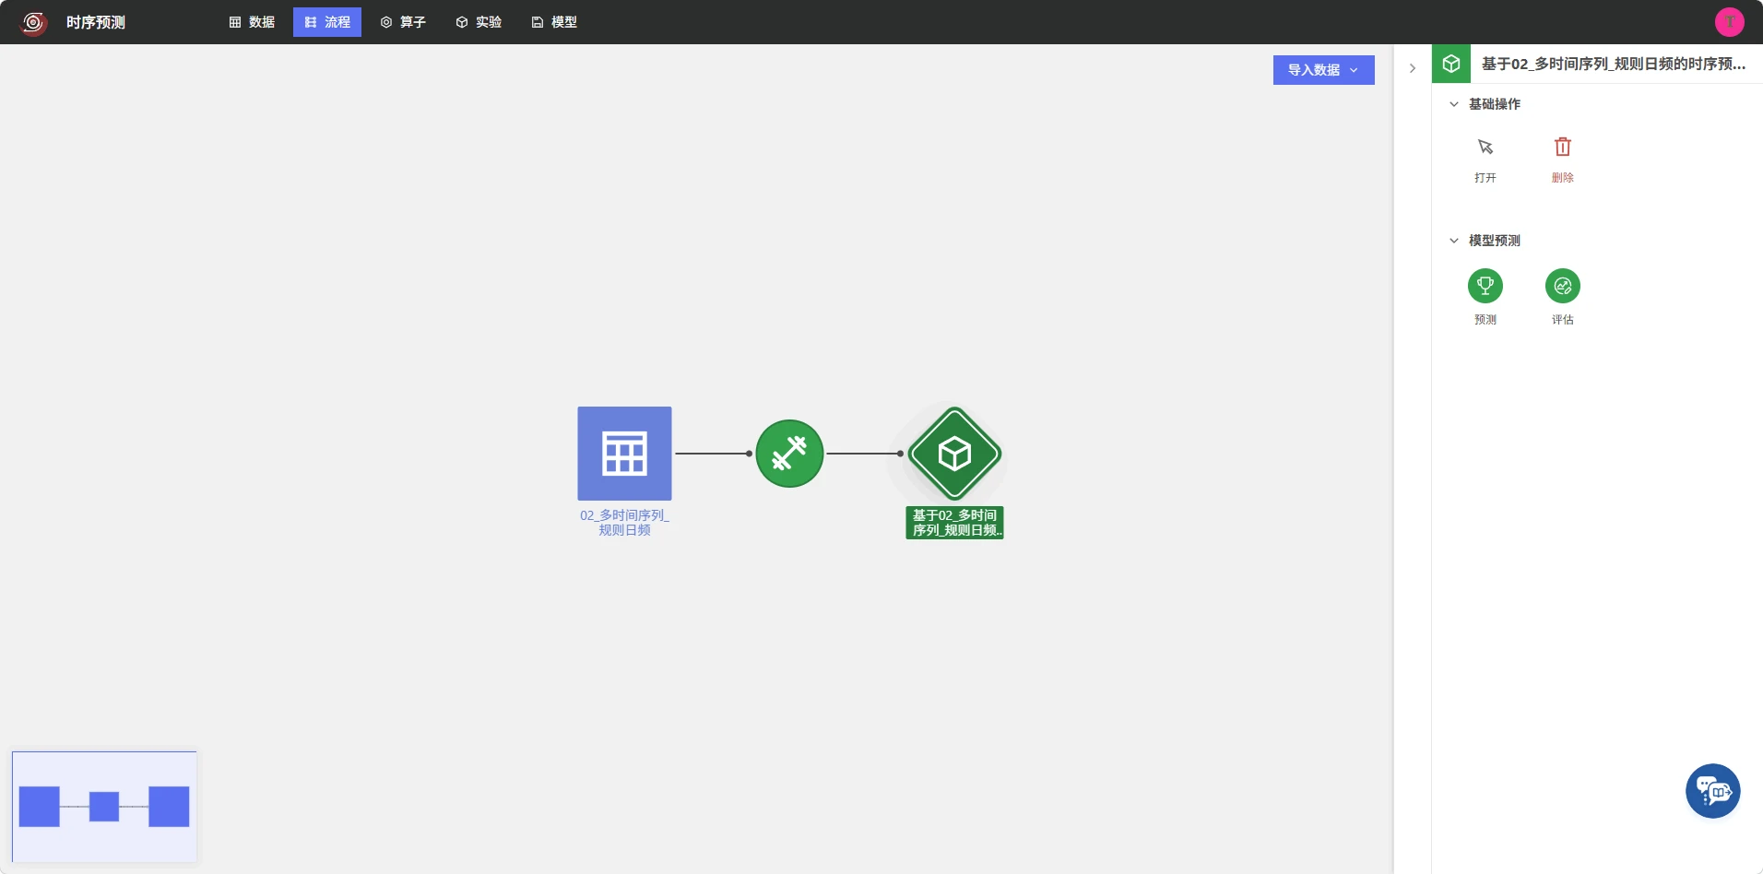Click the panel title 基于02_多时间序列_规则日频的时序预...
Viewport: 1763px width, 874px height.
1613,64
